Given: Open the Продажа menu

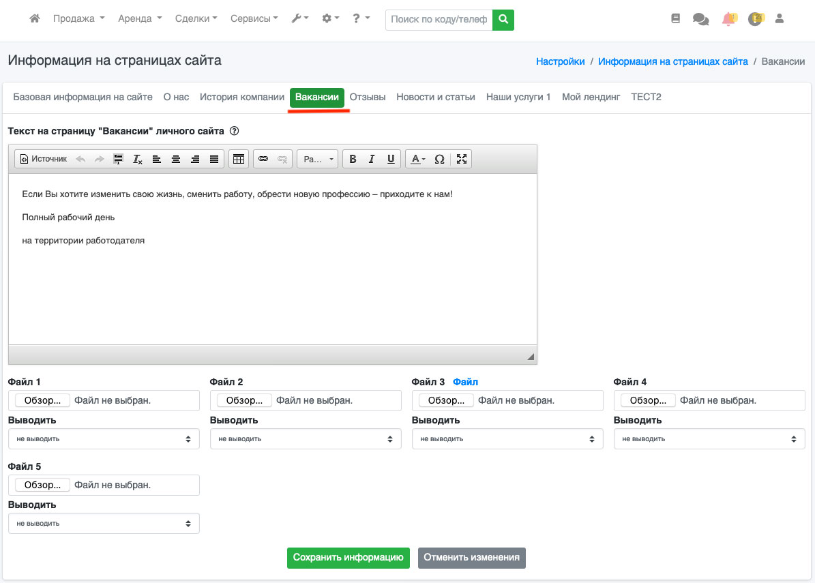Looking at the screenshot, I should point(78,19).
